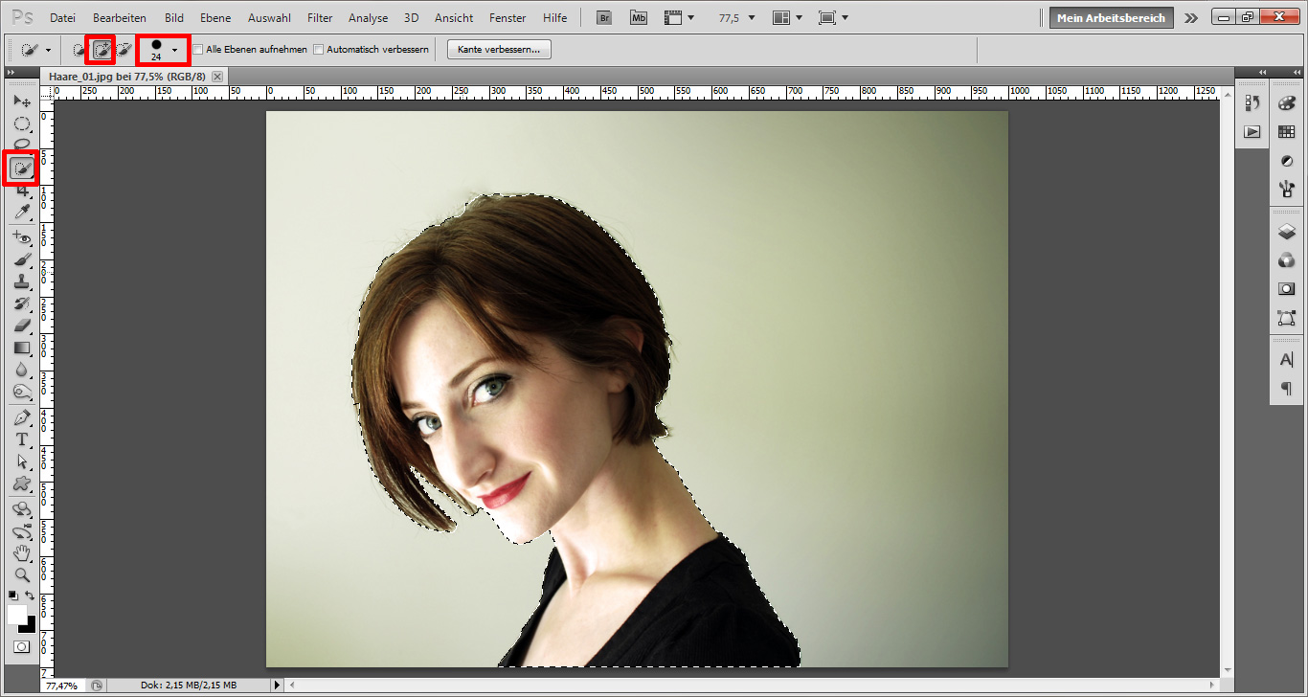1308x697 pixels.
Task: Open the Layers panel from the panel dock
Action: click(1286, 231)
